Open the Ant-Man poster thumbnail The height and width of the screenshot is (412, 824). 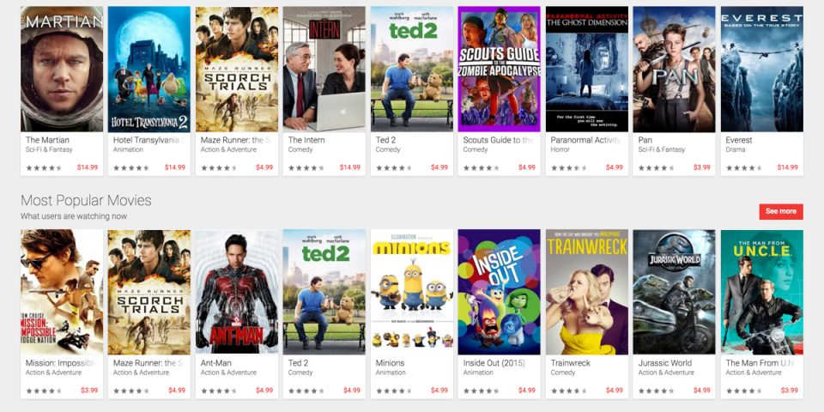click(237, 292)
